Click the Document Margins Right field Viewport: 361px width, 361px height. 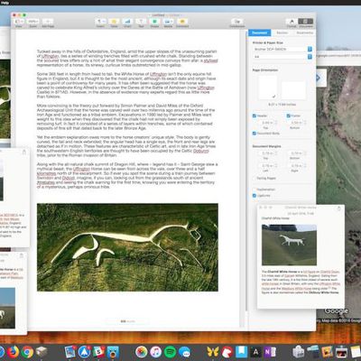(x=295, y=166)
